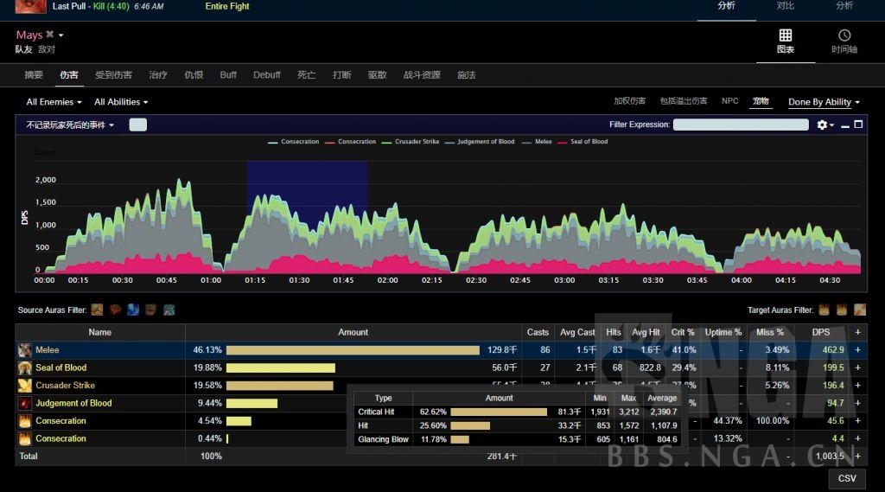Open the Mays player dropdown

61,35
